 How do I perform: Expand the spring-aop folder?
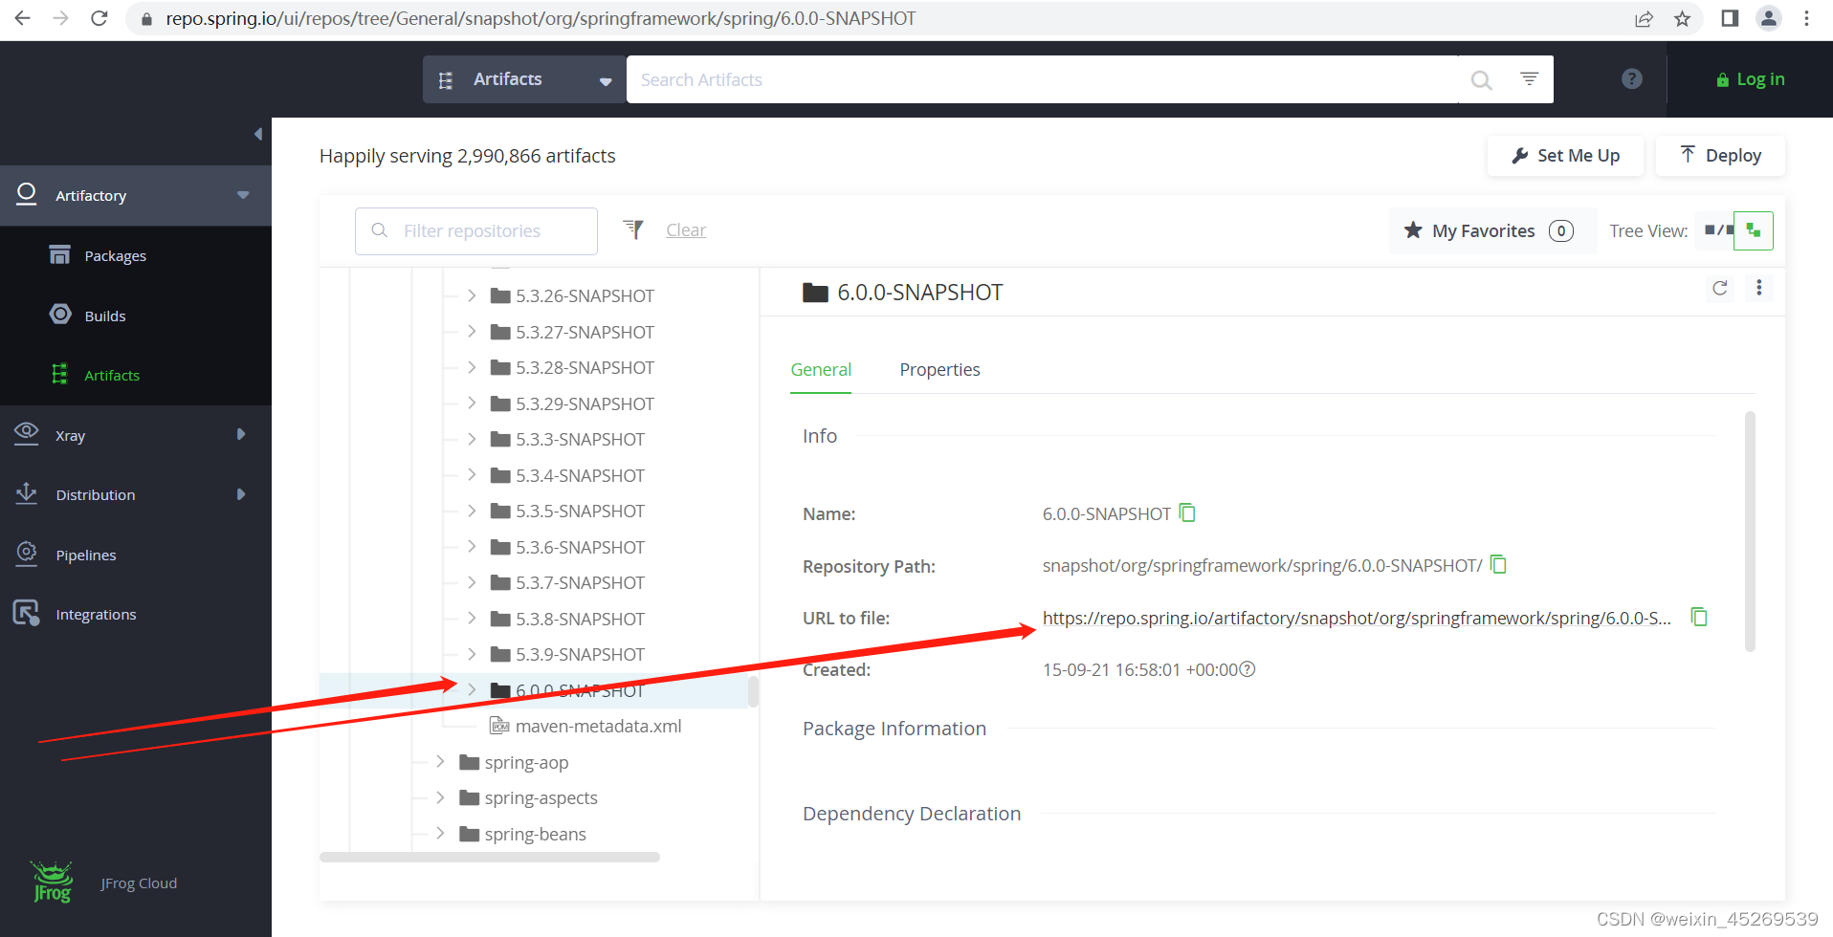pyautogui.click(x=440, y=762)
